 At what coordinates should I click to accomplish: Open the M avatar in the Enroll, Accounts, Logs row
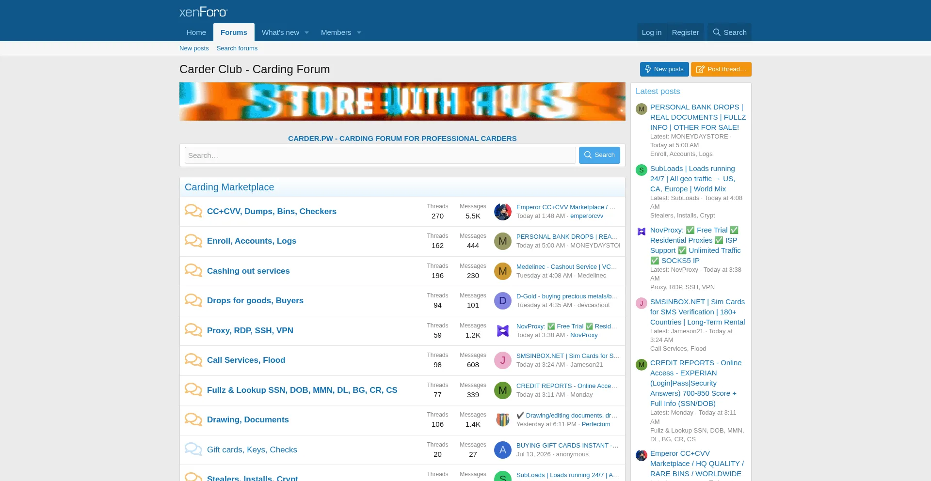tap(503, 241)
